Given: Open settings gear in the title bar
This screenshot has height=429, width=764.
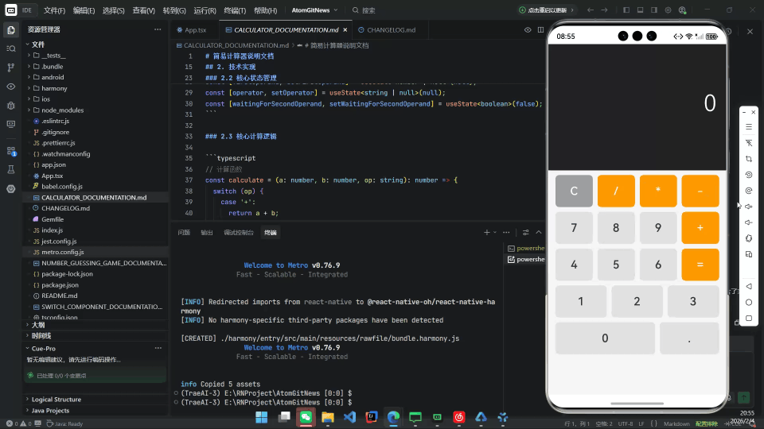Looking at the screenshot, I should 668,10.
